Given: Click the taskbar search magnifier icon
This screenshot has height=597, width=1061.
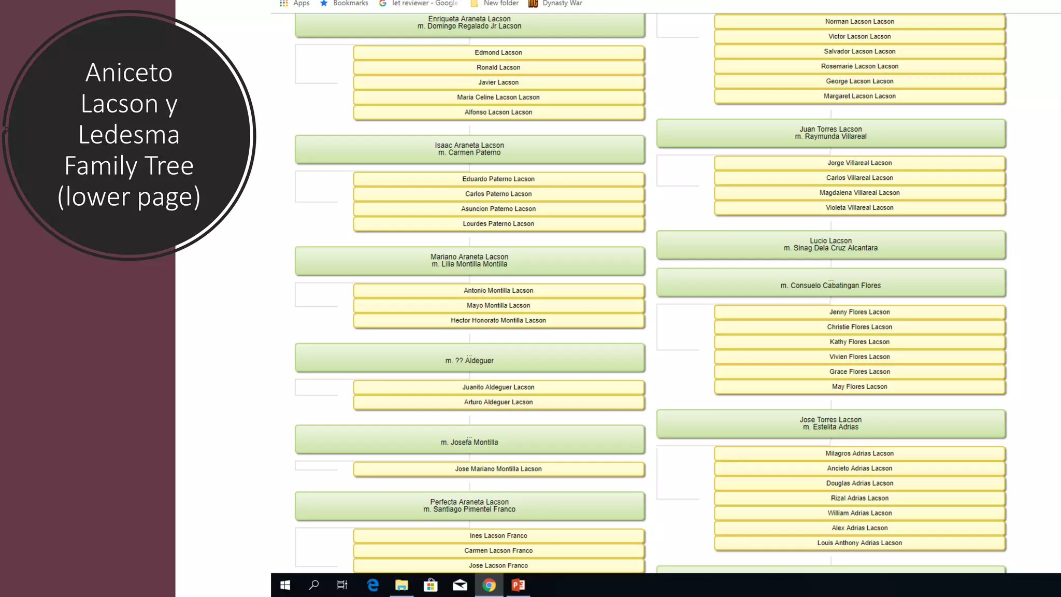Looking at the screenshot, I should [x=313, y=585].
